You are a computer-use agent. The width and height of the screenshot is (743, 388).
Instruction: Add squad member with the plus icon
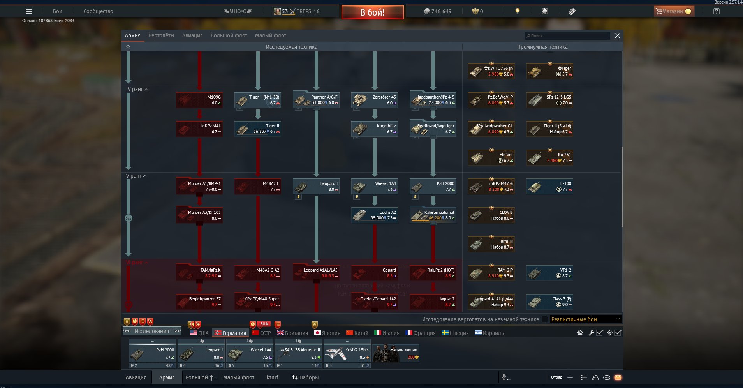click(570, 377)
